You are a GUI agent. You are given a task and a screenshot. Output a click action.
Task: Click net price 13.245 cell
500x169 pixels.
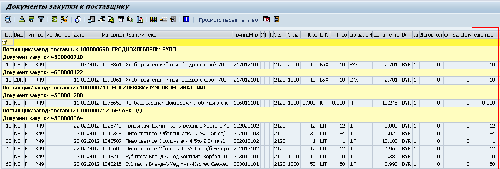tap(386, 103)
